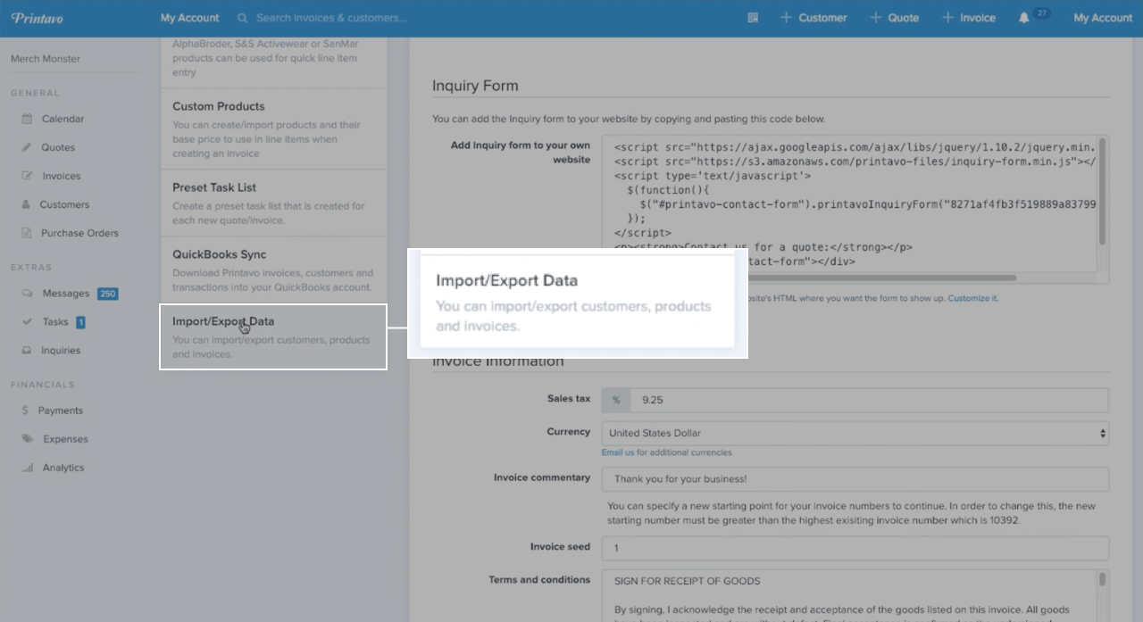The height and width of the screenshot is (622, 1143).
Task: Click the Printavo logo
Action: coord(37,18)
